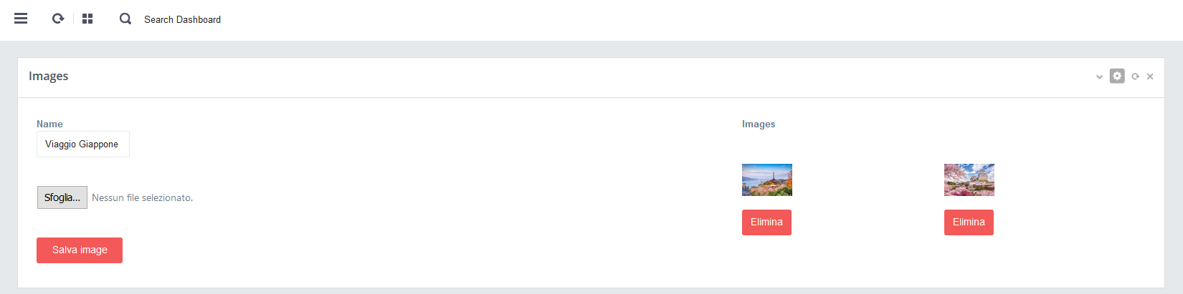Collapse the Images panel with the chevron

pyautogui.click(x=1099, y=77)
